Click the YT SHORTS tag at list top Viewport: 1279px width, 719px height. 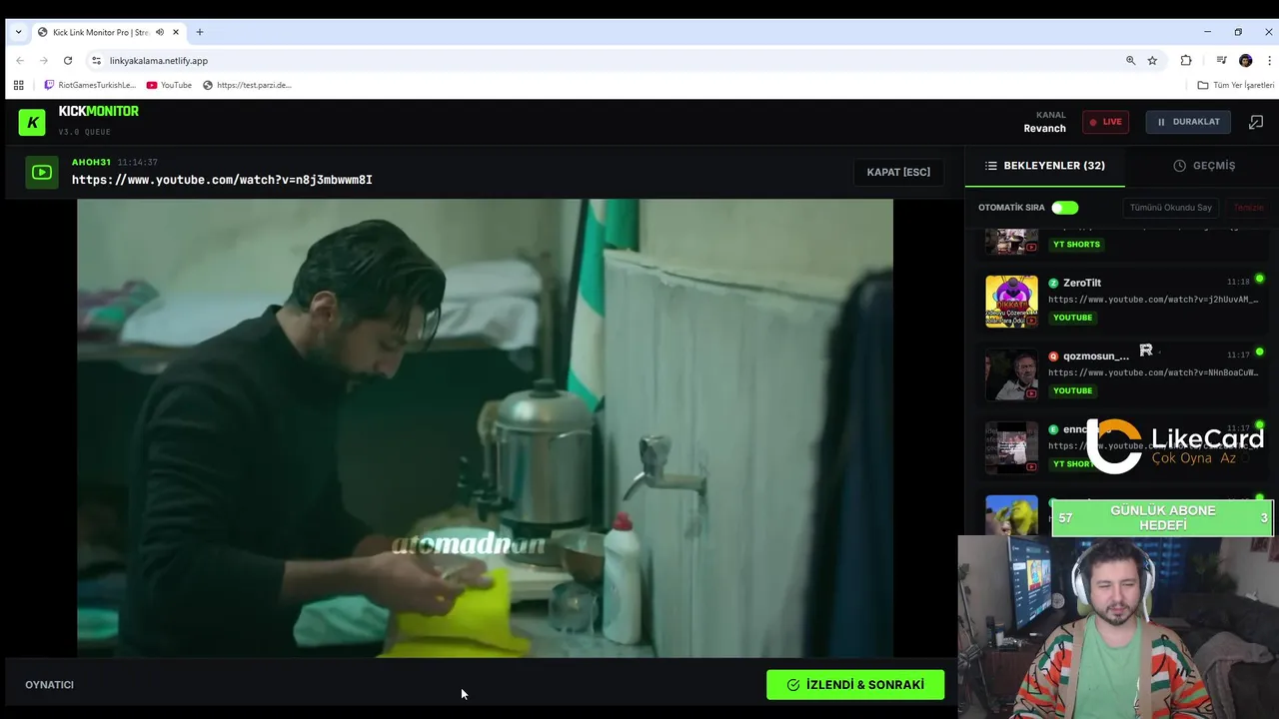[x=1076, y=245]
